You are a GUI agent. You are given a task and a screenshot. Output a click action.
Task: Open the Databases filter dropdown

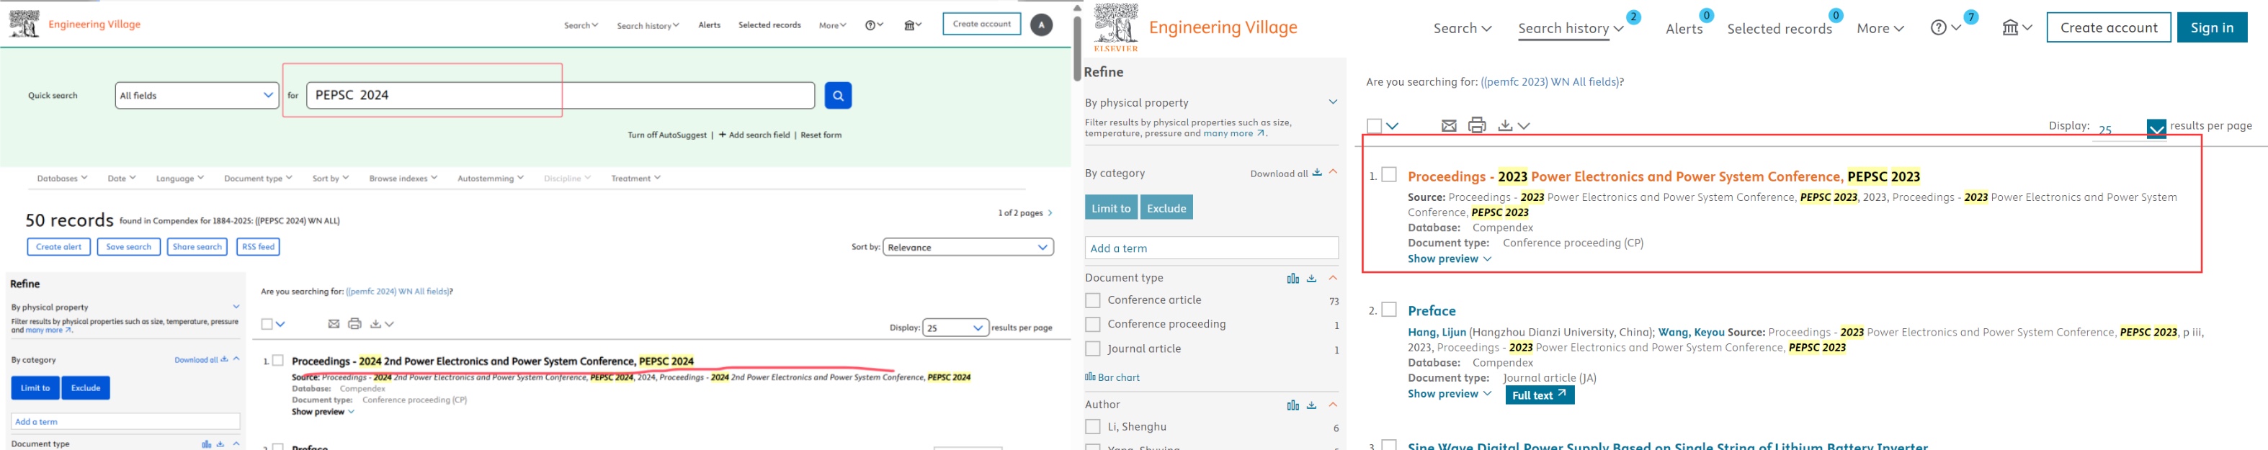click(x=62, y=178)
